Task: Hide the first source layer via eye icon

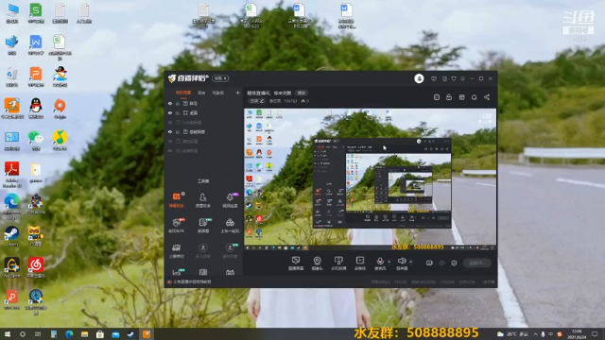Action: 170,103
